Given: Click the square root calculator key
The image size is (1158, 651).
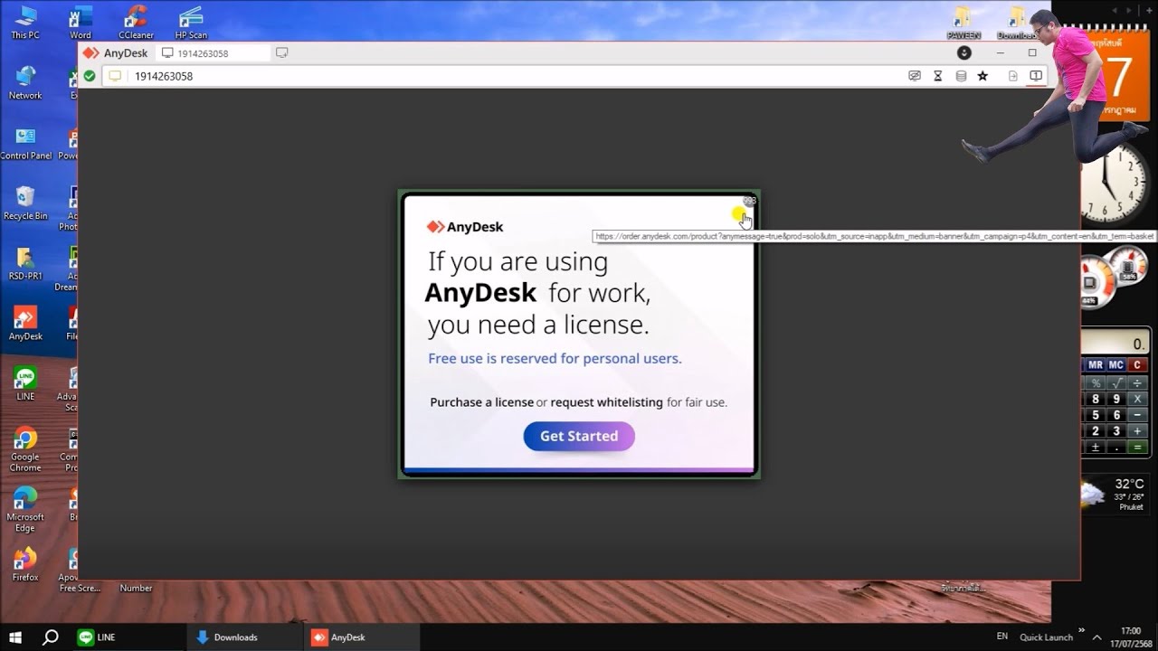Looking at the screenshot, I should pos(1116,383).
